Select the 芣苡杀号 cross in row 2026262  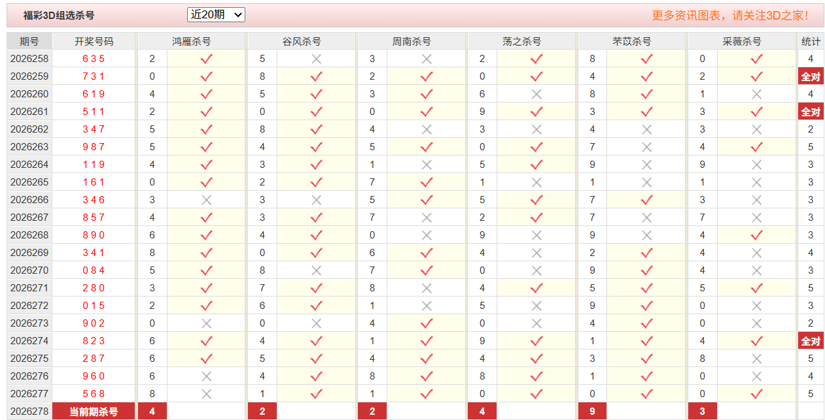point(647,129)
